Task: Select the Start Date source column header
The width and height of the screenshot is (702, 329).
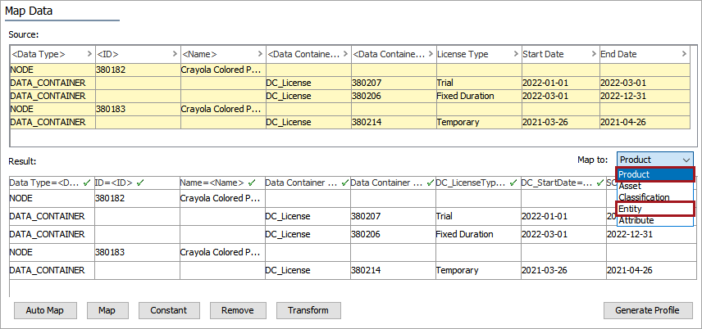Action: pos(560,54)
